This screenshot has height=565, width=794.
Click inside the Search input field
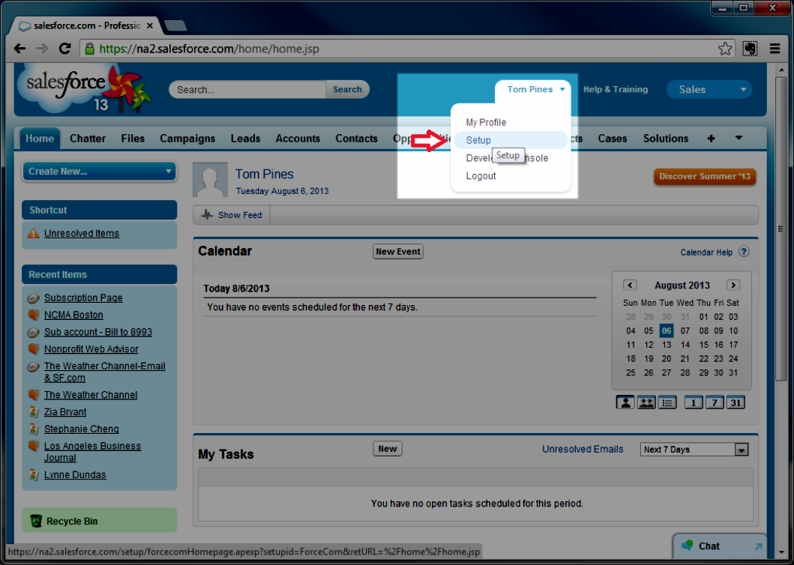pyautogui.click(x=248, y=90)
